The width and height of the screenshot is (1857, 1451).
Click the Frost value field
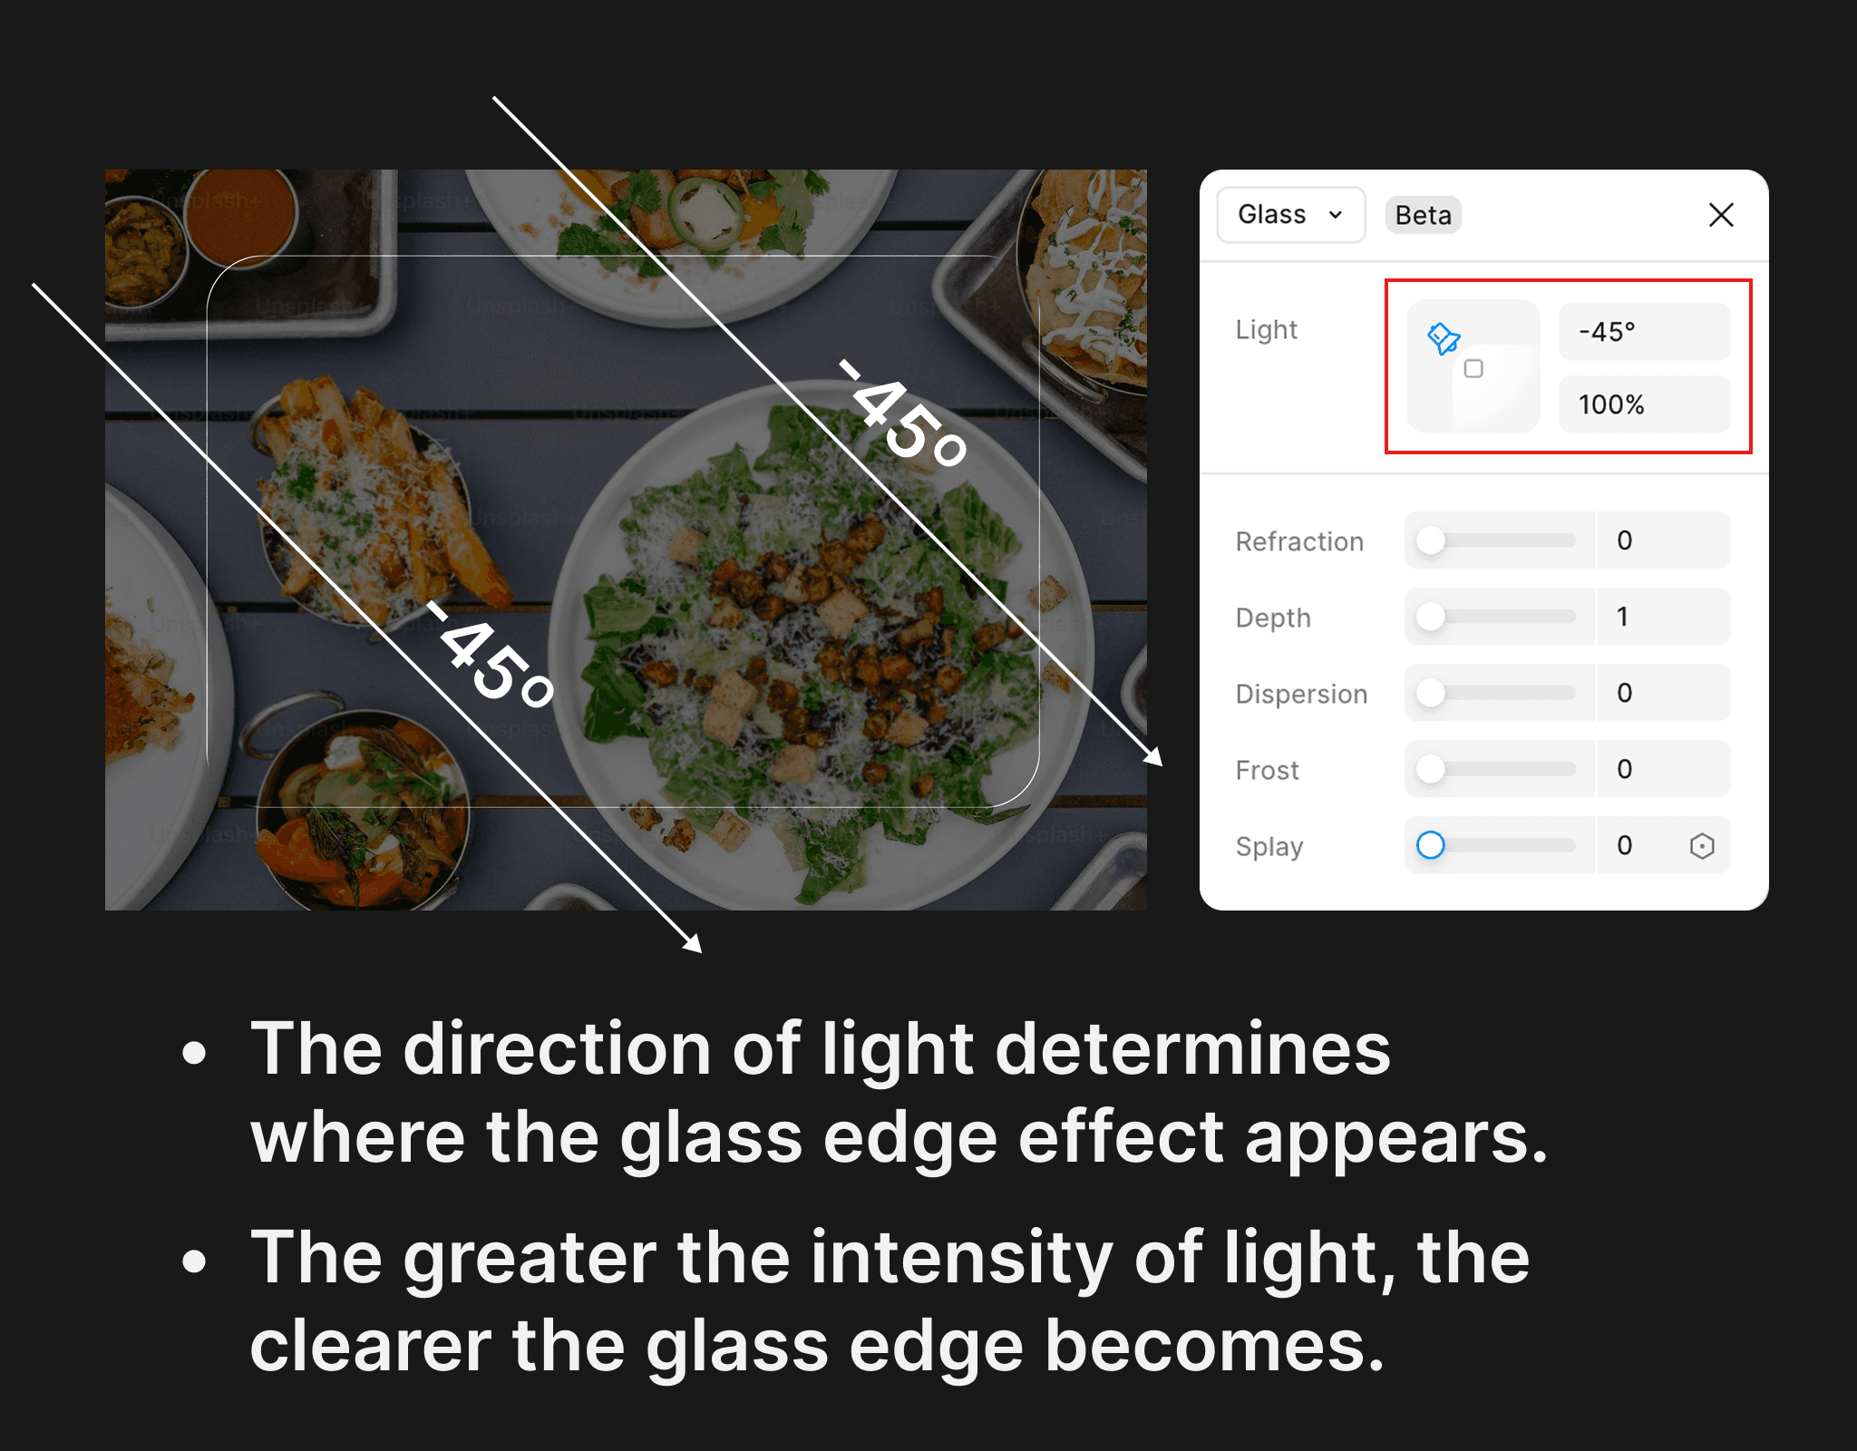point(1663,769)
